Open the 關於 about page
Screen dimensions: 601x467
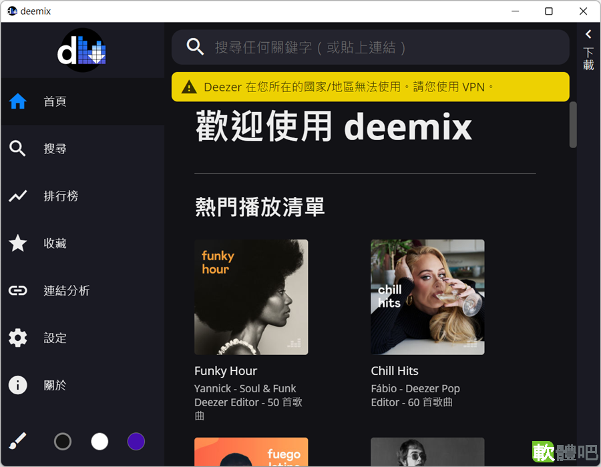click(83, 385)
